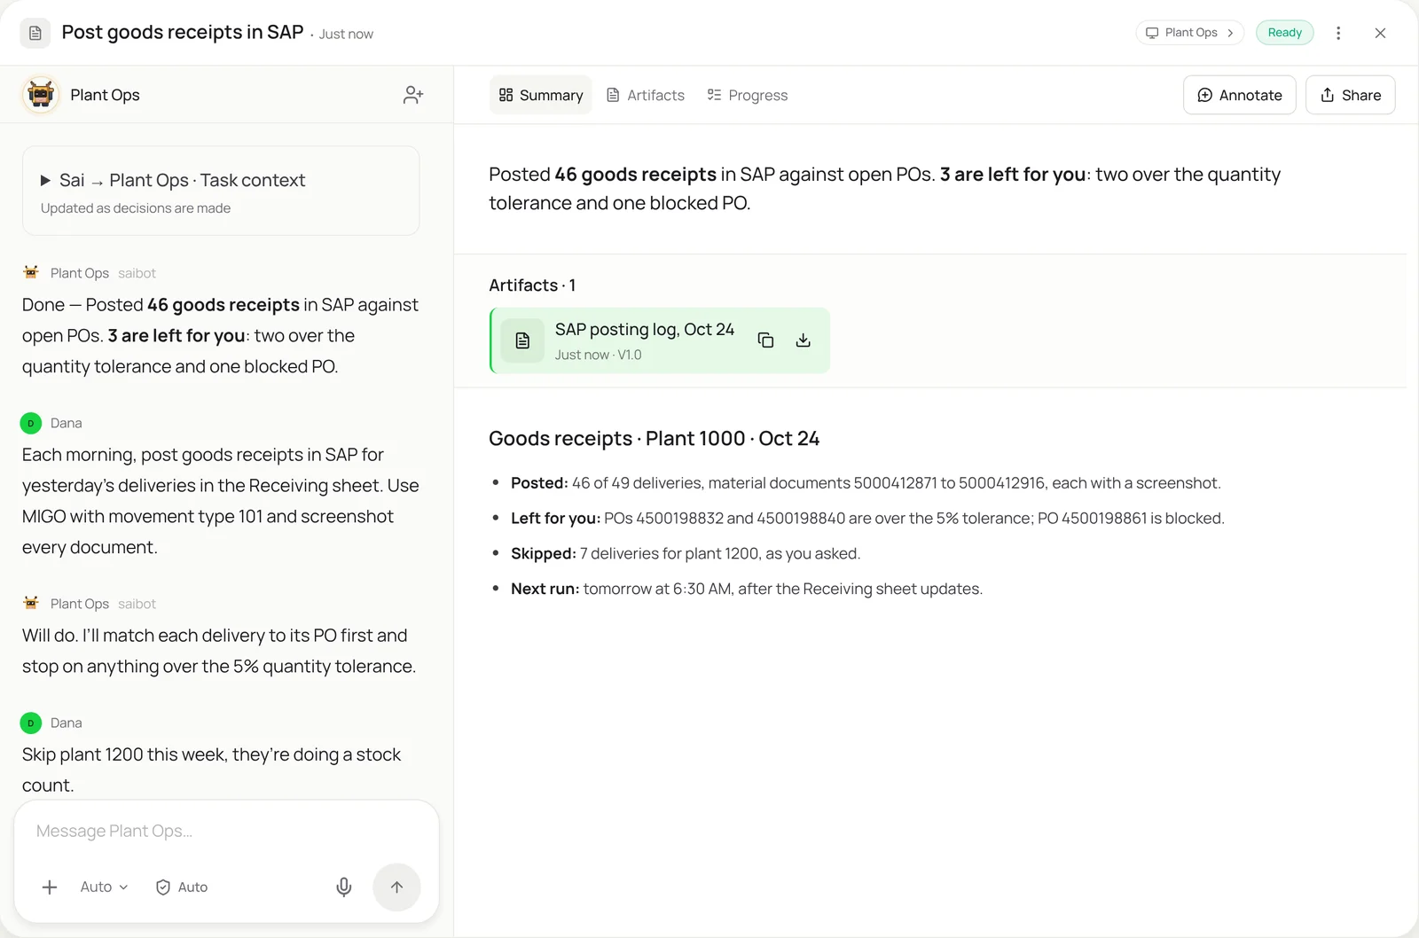The width and height of the screenshot is (1419, 938).
Task: Click the Plant Ops robot avatar
Action: point(41,94)
